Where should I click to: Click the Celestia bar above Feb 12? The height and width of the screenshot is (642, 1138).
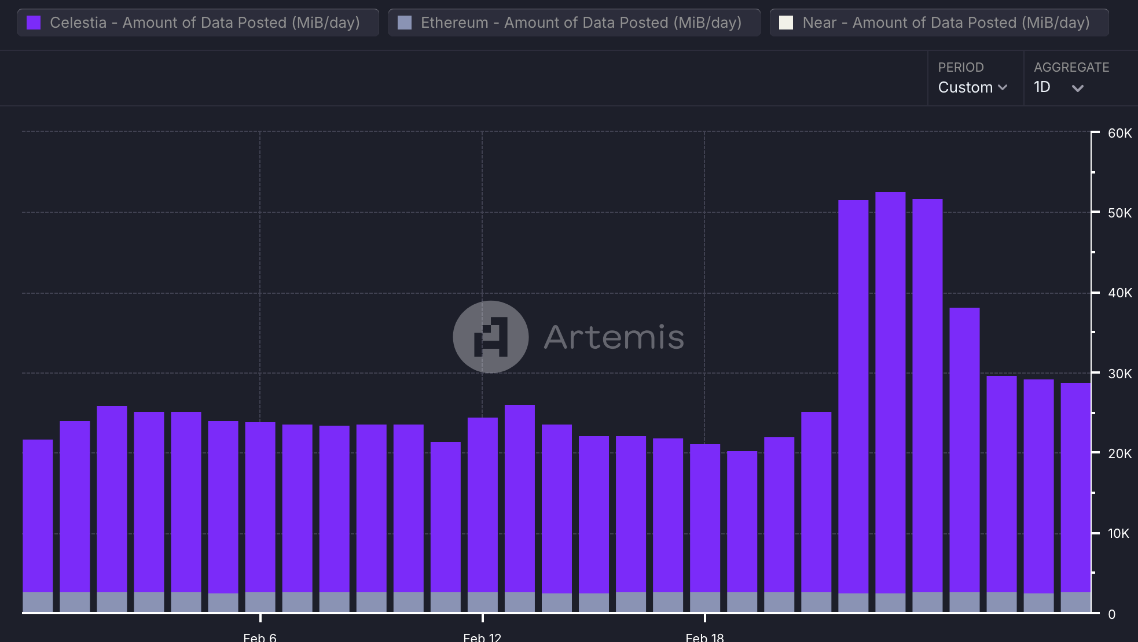[482, 505]
